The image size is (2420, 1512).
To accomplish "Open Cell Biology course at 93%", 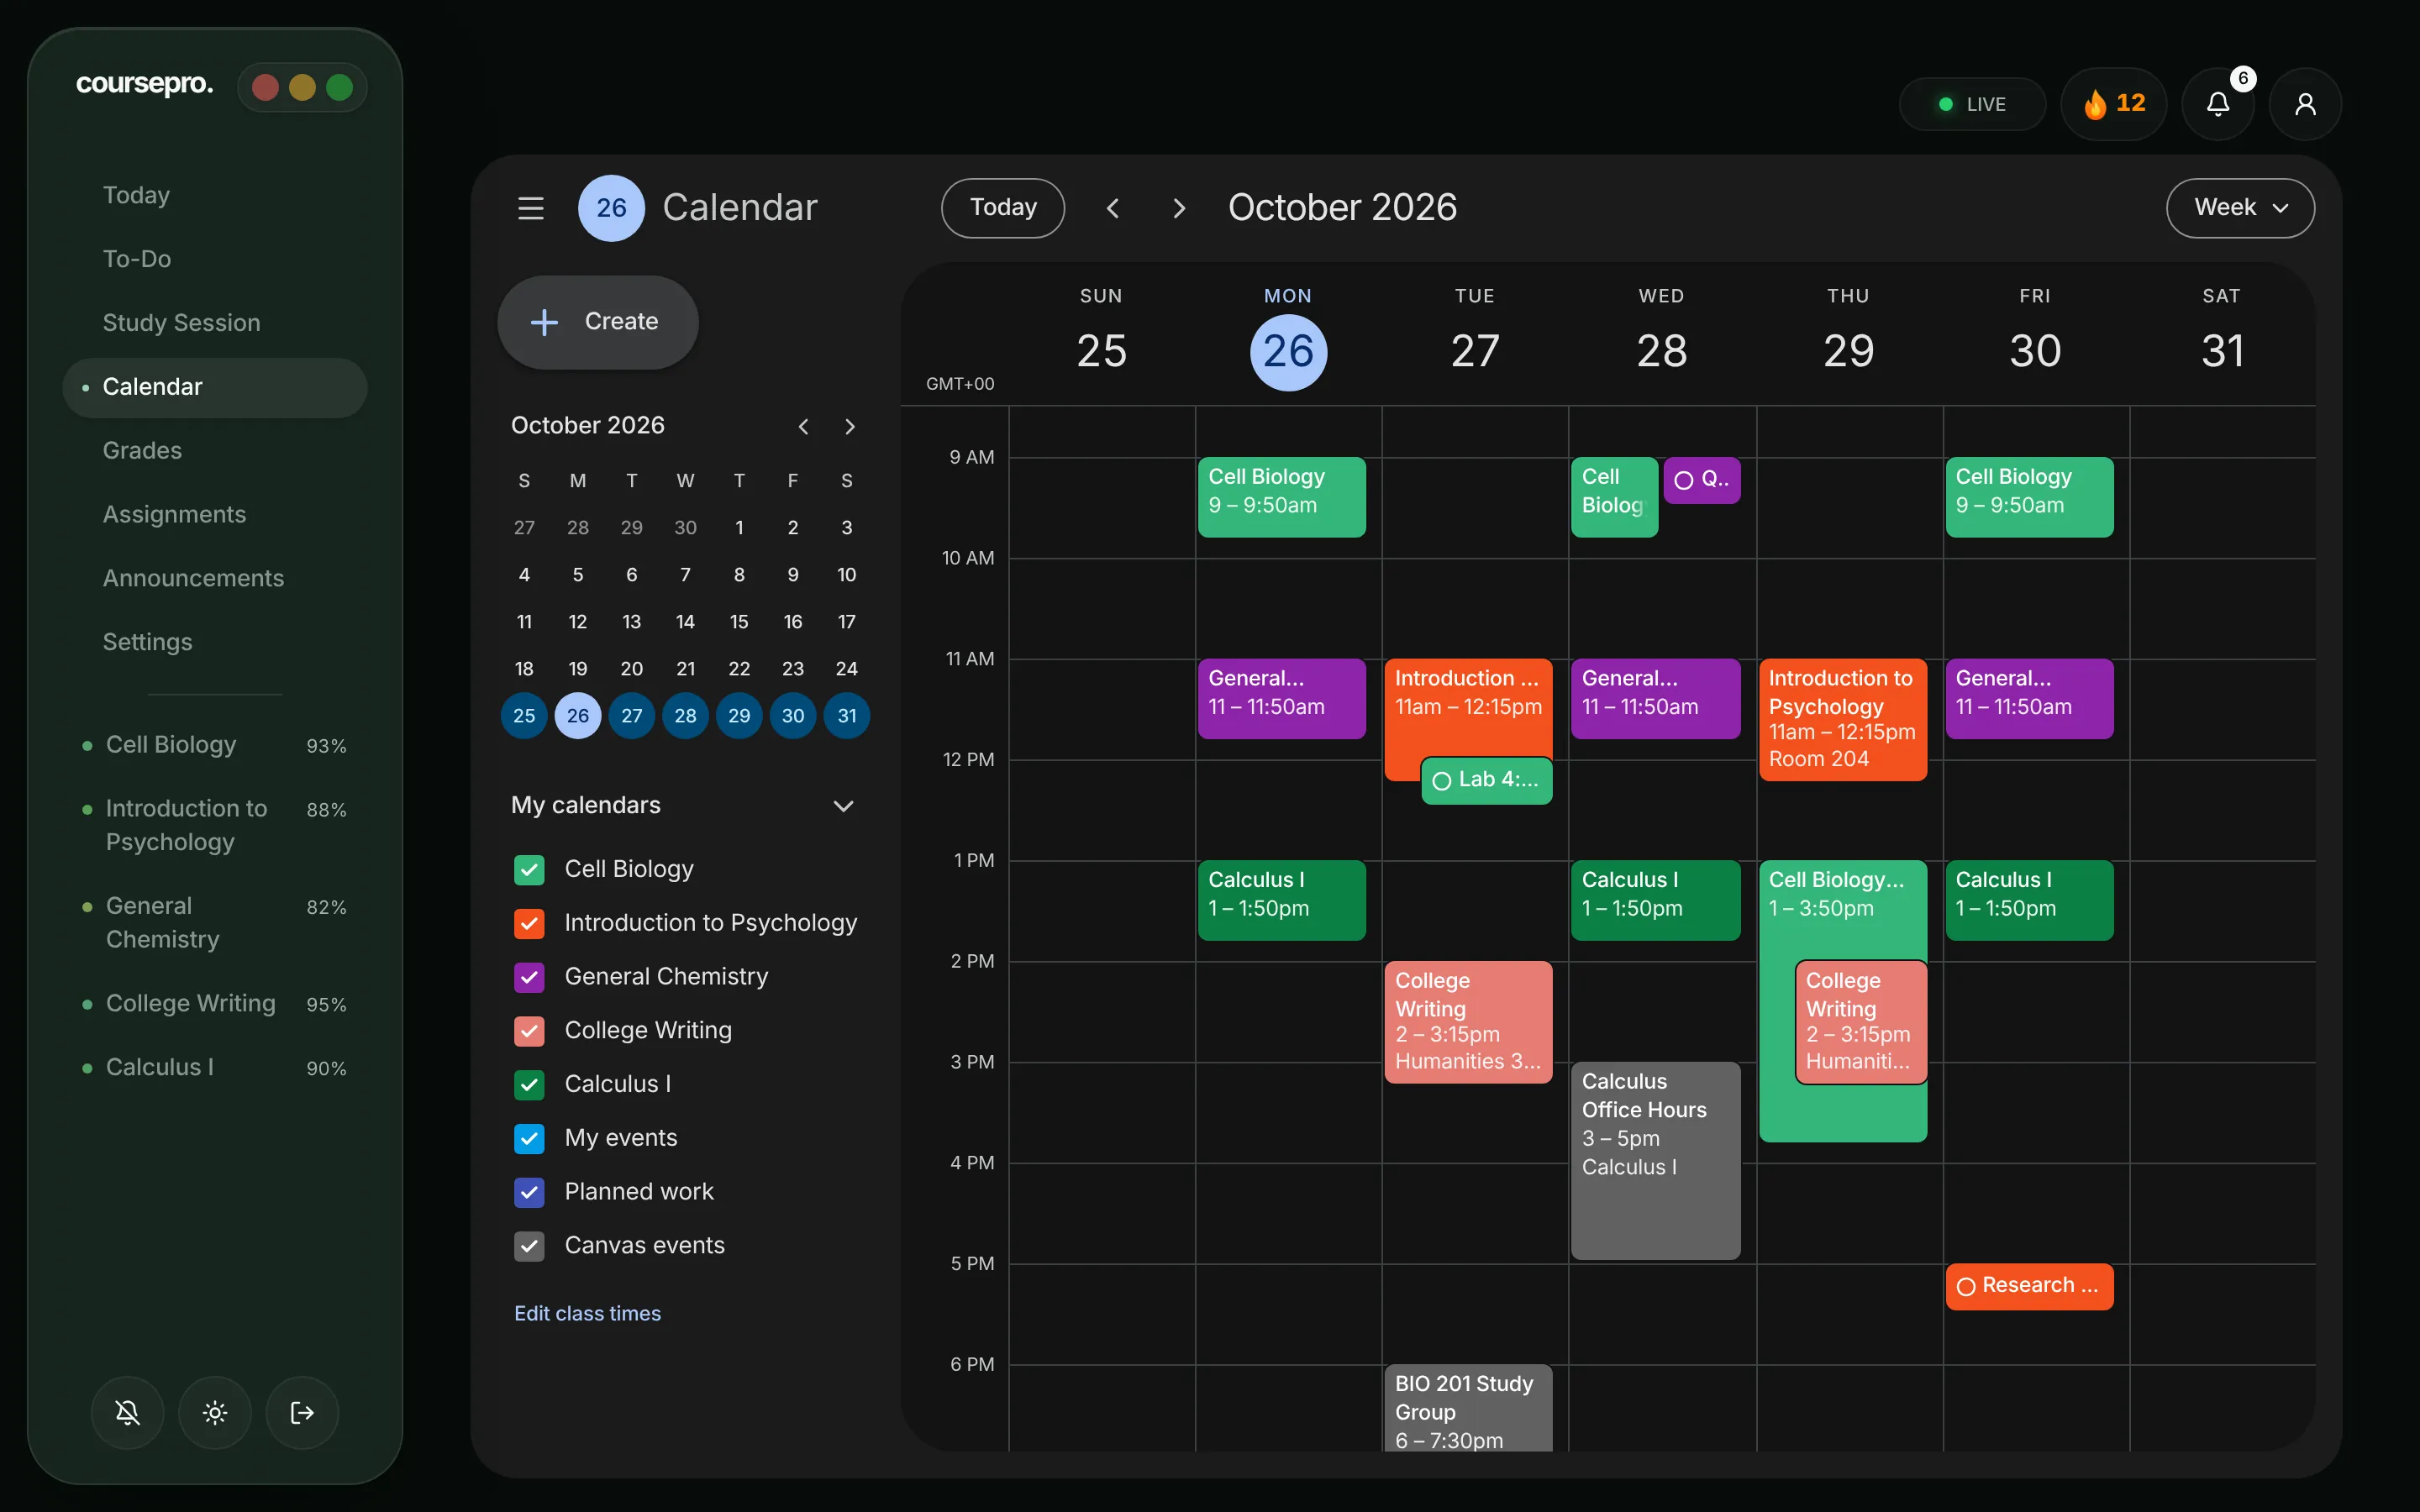I will coord(215,746).
